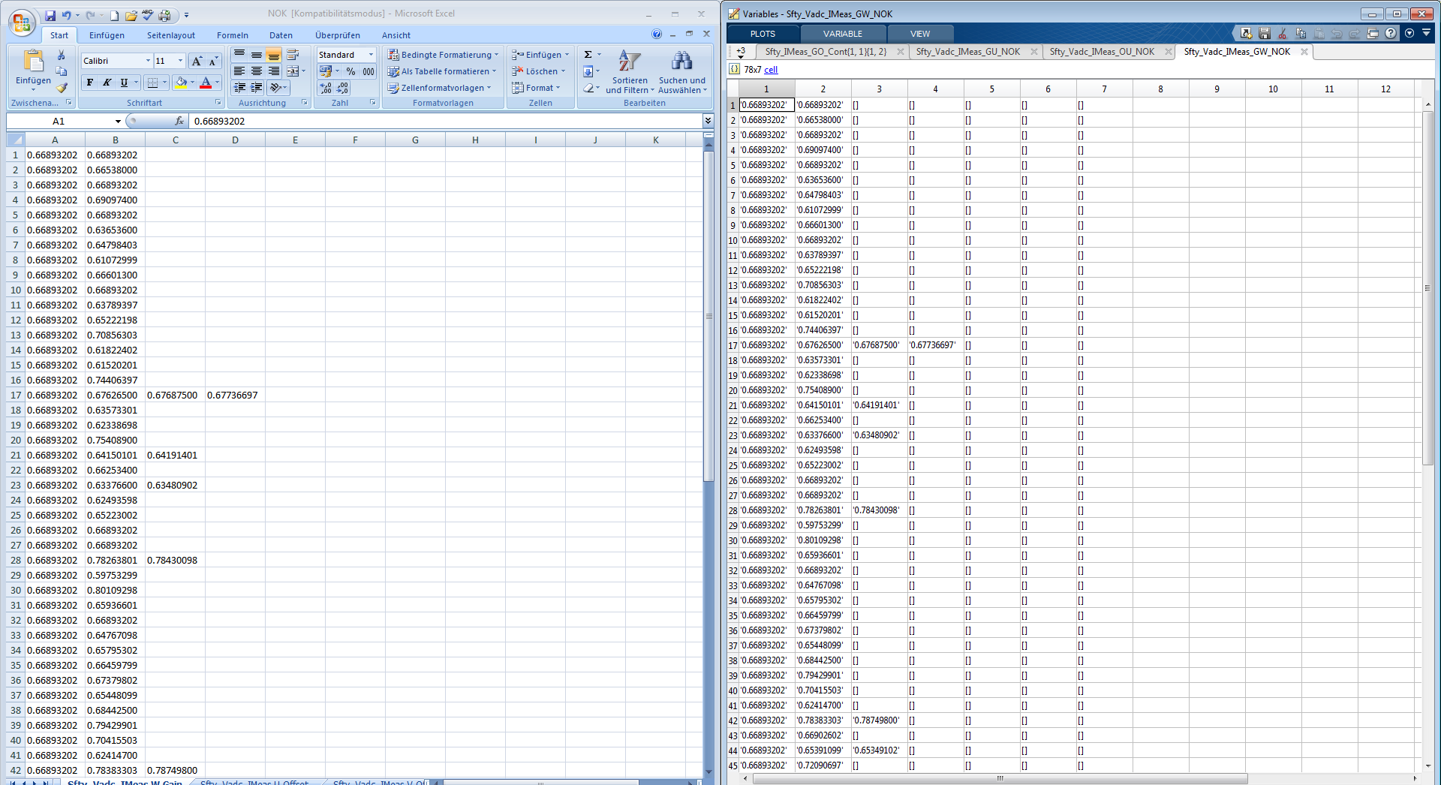Click the blue 'cell' class link
The image size is (1441, 785).
[x=771, y=70]
